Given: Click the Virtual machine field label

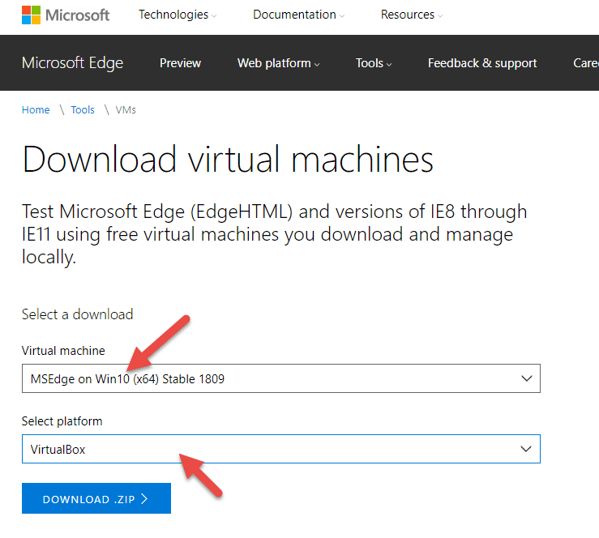Looking at the screenshot, I should coord(63,351).
